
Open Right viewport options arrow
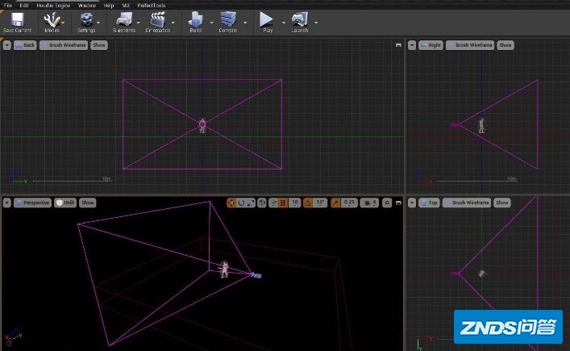click(411, 45)
